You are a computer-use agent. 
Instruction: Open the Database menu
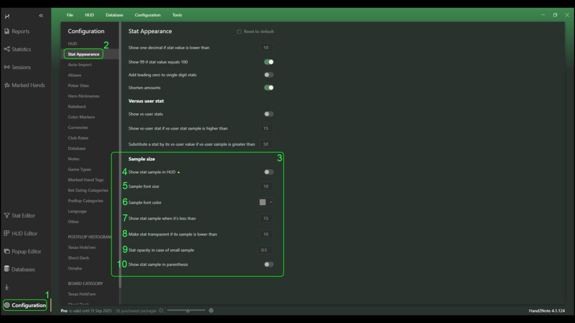pyautogui.click(x=114, y=15)
